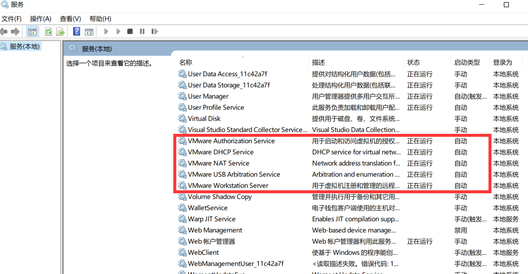Stop the selected service using the square icon
528x274 pixels.
click(130, 31)
